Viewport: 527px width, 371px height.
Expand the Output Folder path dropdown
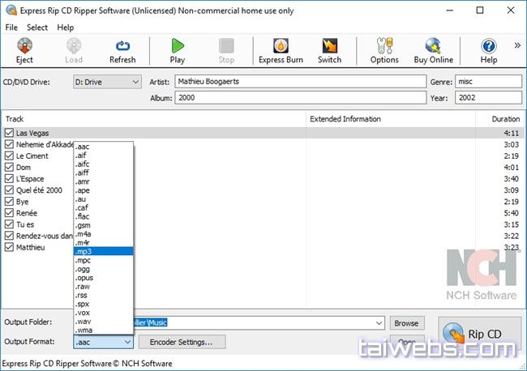pos(379,322)
